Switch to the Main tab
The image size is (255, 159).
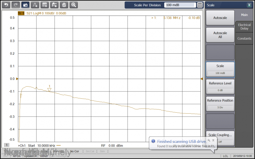click(x=244, y=15)
